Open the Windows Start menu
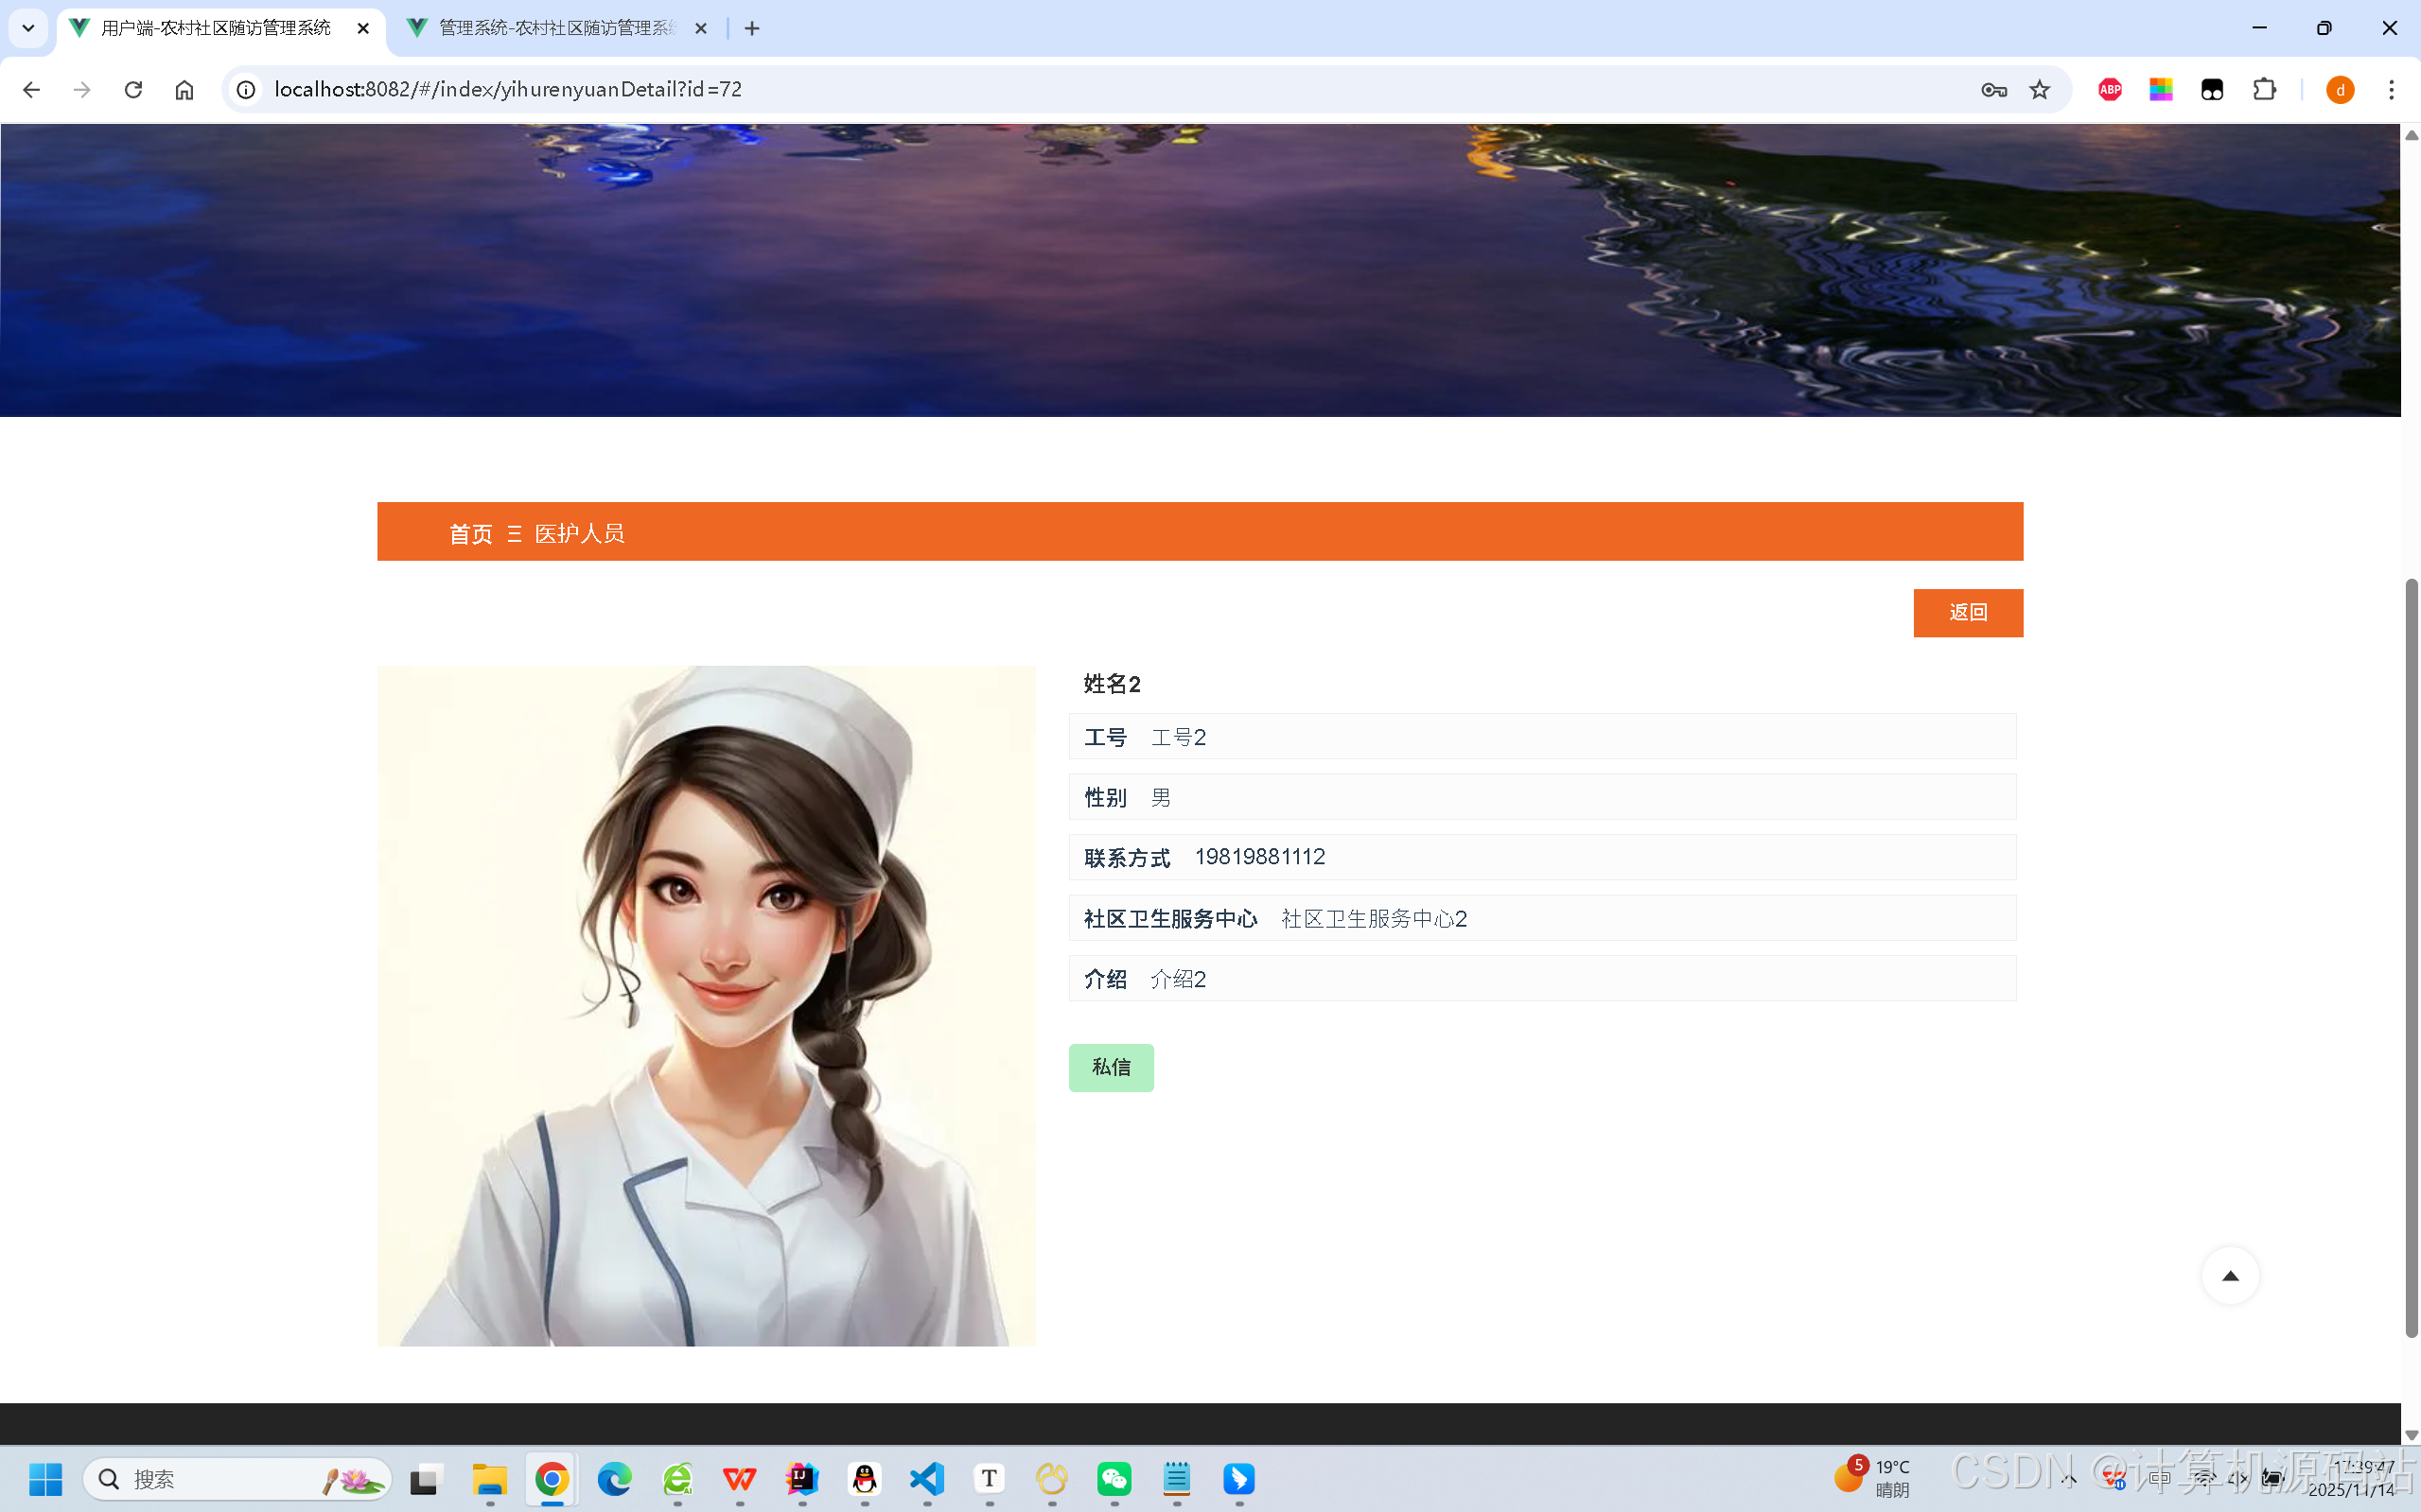This screenshot has height=1512, width=2421. [45, 1479]
